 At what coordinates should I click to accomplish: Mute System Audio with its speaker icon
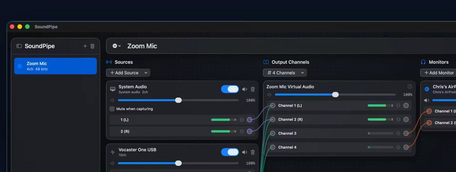245,89
